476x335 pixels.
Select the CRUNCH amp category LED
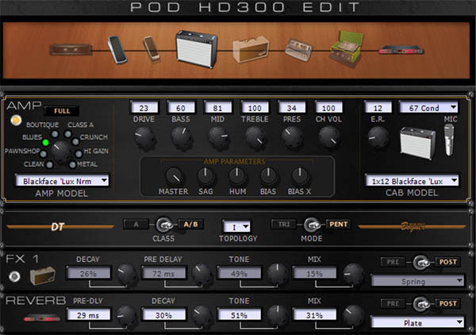tap(75, 141)
